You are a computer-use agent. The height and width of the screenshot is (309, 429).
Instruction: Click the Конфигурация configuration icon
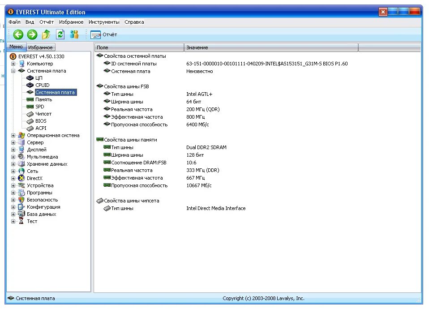pos(21,207)
